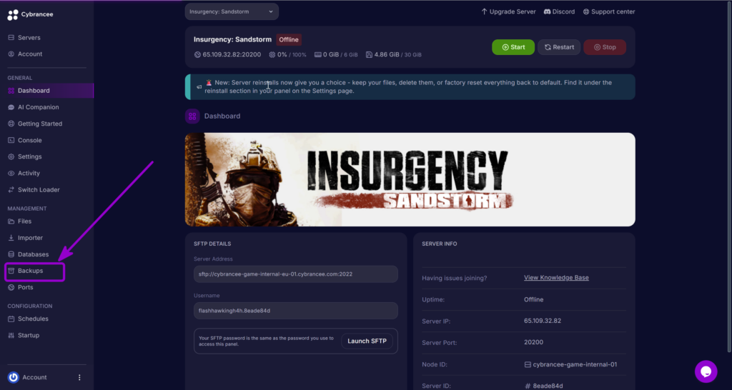Viewport: 732px width, 390px height.
Task: Click the Ports icon in sidebar
Action: [x=11, y=287]
